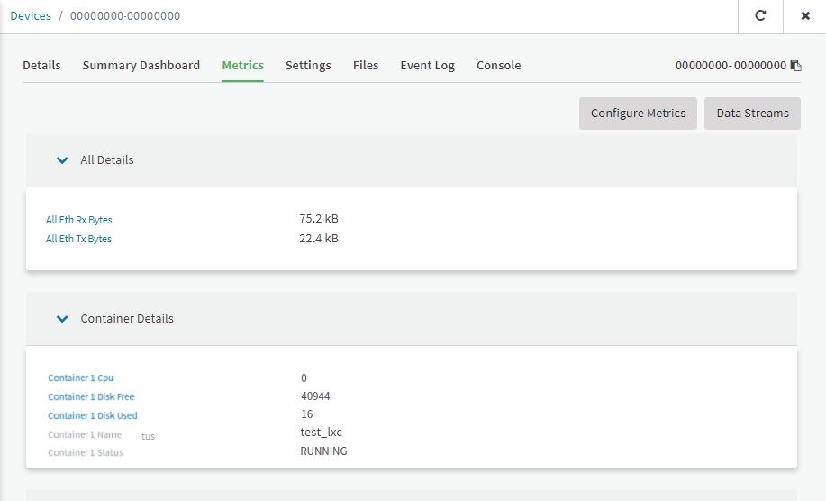The width and height of the screenshot is (826, 501).
Task: Open the All Eth Rx Bytes metric
Action: tap(79, 220)
